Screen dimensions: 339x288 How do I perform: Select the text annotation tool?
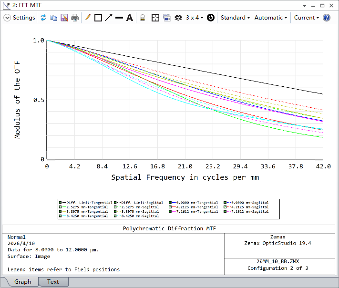tap(129, 18)
